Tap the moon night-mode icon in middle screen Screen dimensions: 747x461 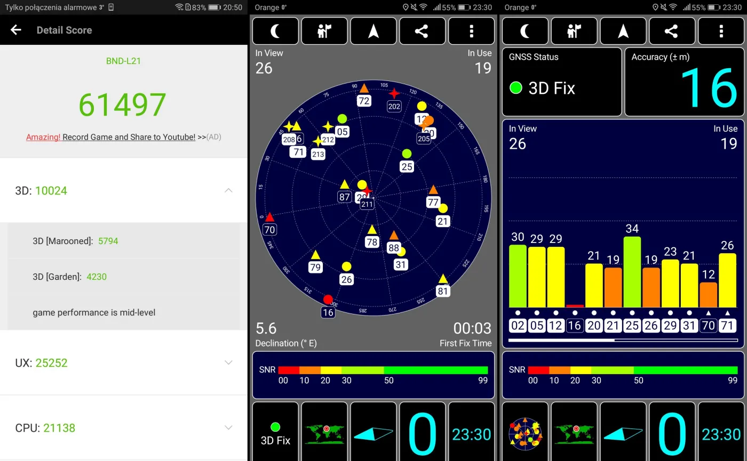click(275, 31)
